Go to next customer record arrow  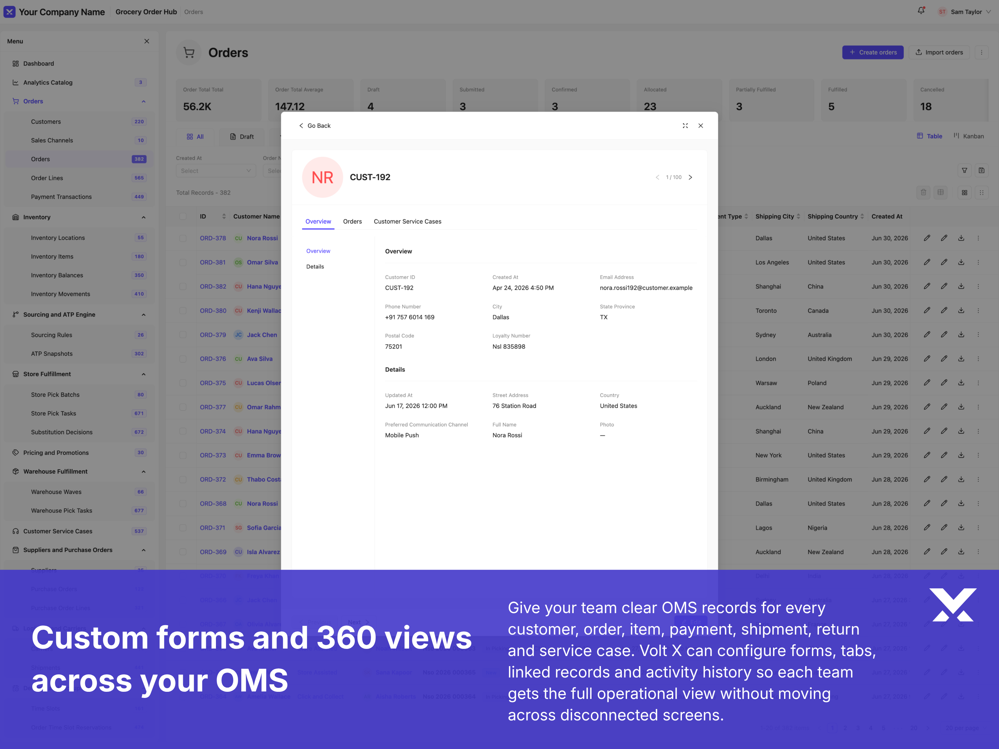pos(690,177)
